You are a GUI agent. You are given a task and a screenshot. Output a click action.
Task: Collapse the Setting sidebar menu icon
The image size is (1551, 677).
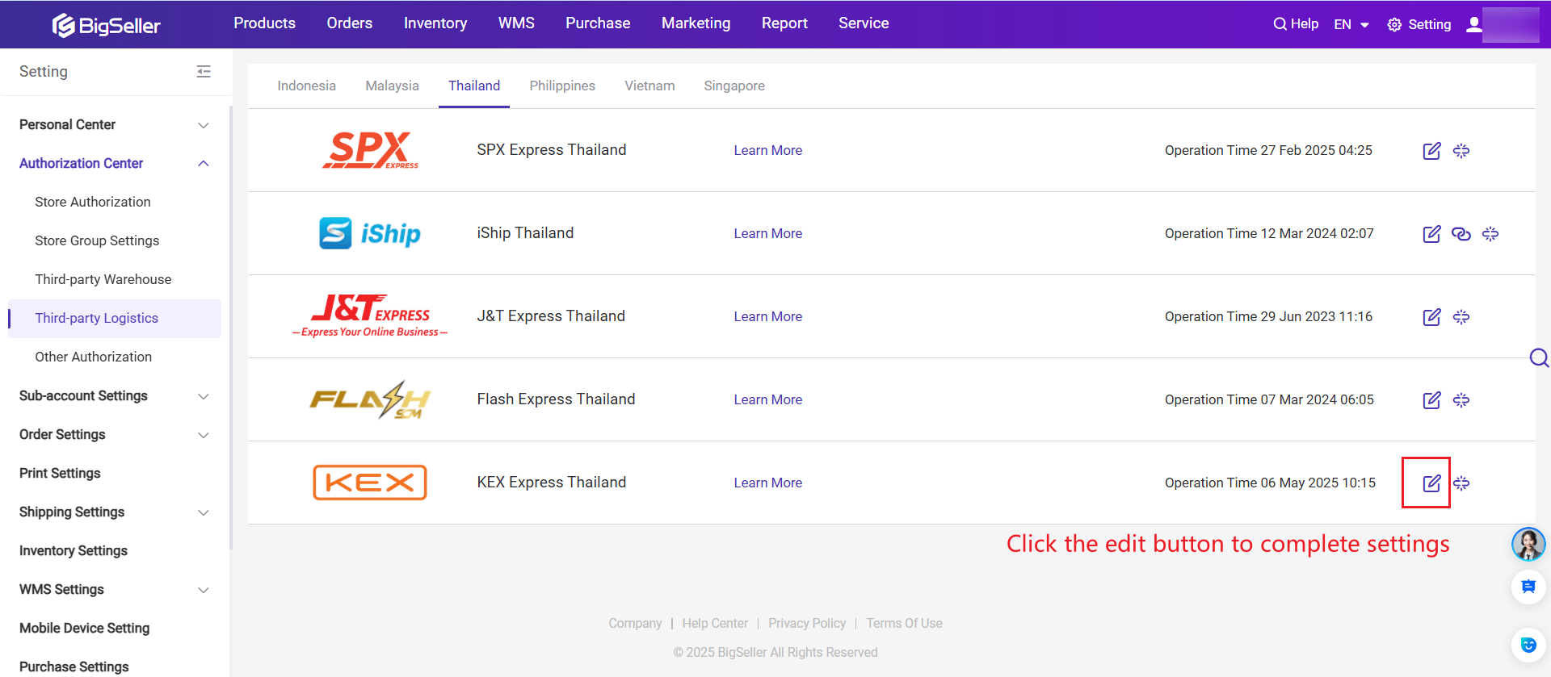[204, 72]
